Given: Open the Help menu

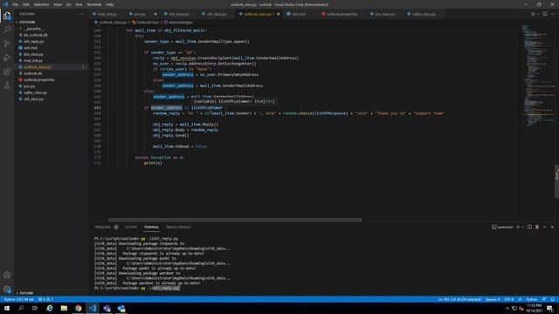Looking at the screenshot, I should click(x=109, y=4).
